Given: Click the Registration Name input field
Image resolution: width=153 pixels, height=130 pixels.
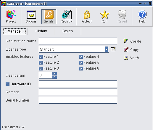Looking at the screenshot, I should [78, 41].
